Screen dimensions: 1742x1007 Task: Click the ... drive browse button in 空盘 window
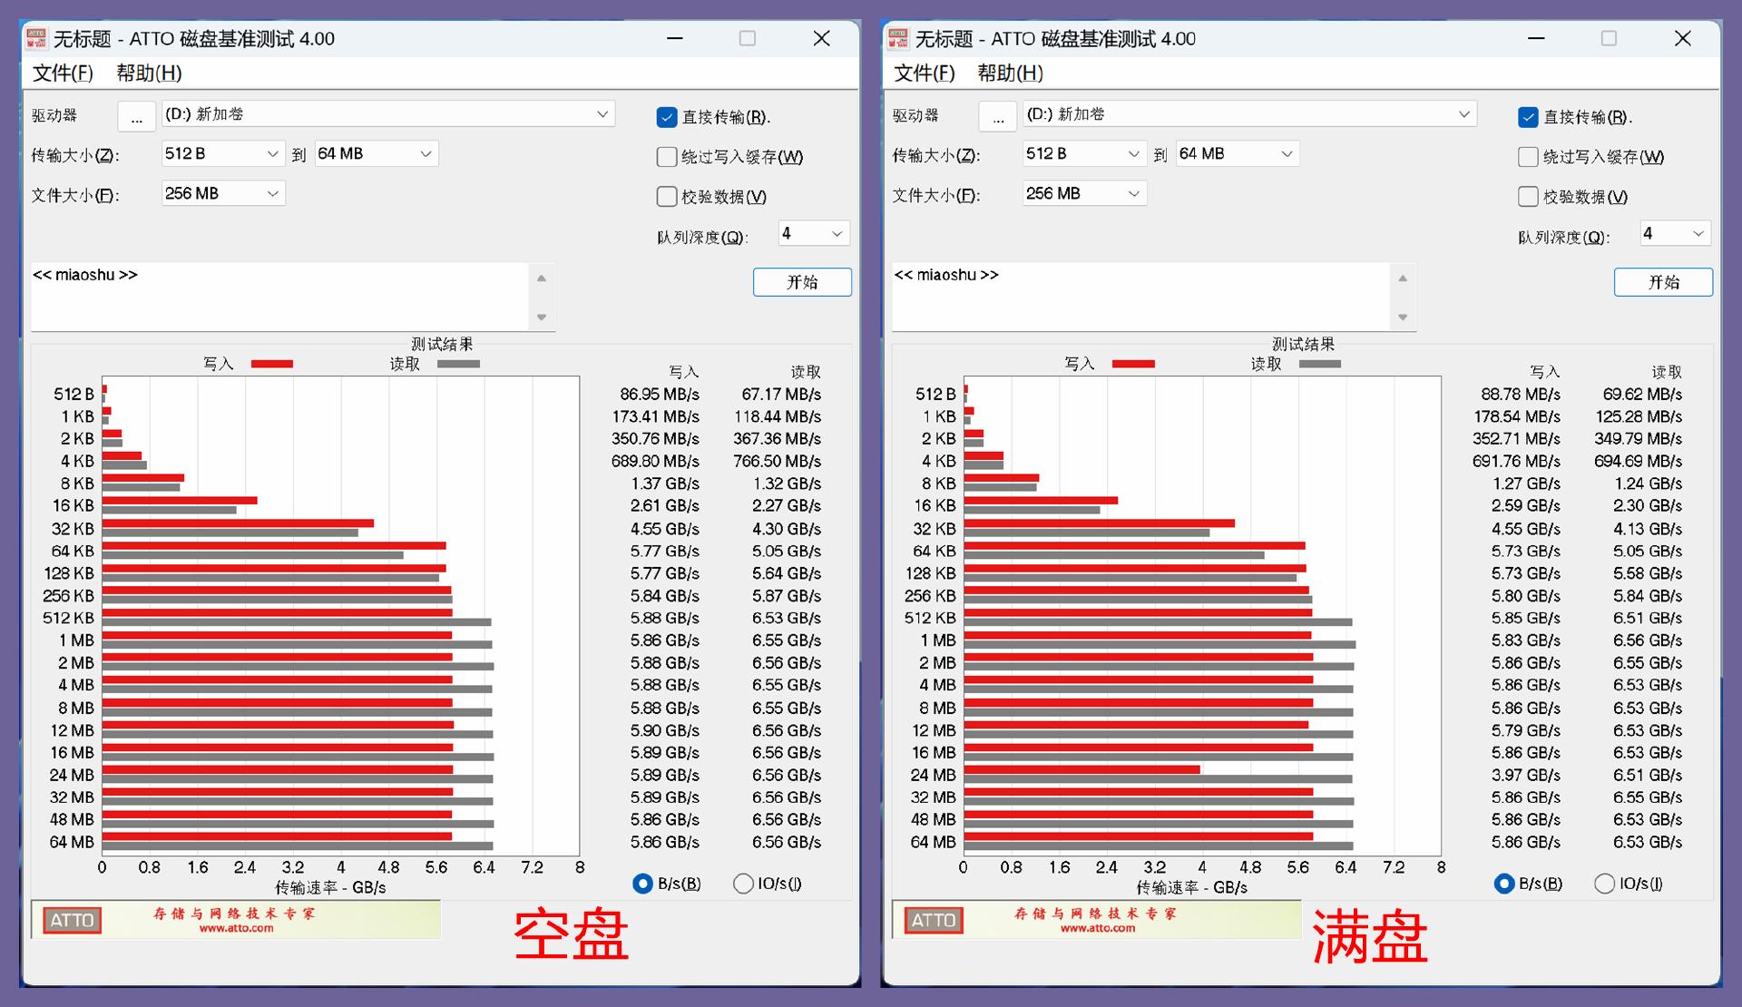137,115
